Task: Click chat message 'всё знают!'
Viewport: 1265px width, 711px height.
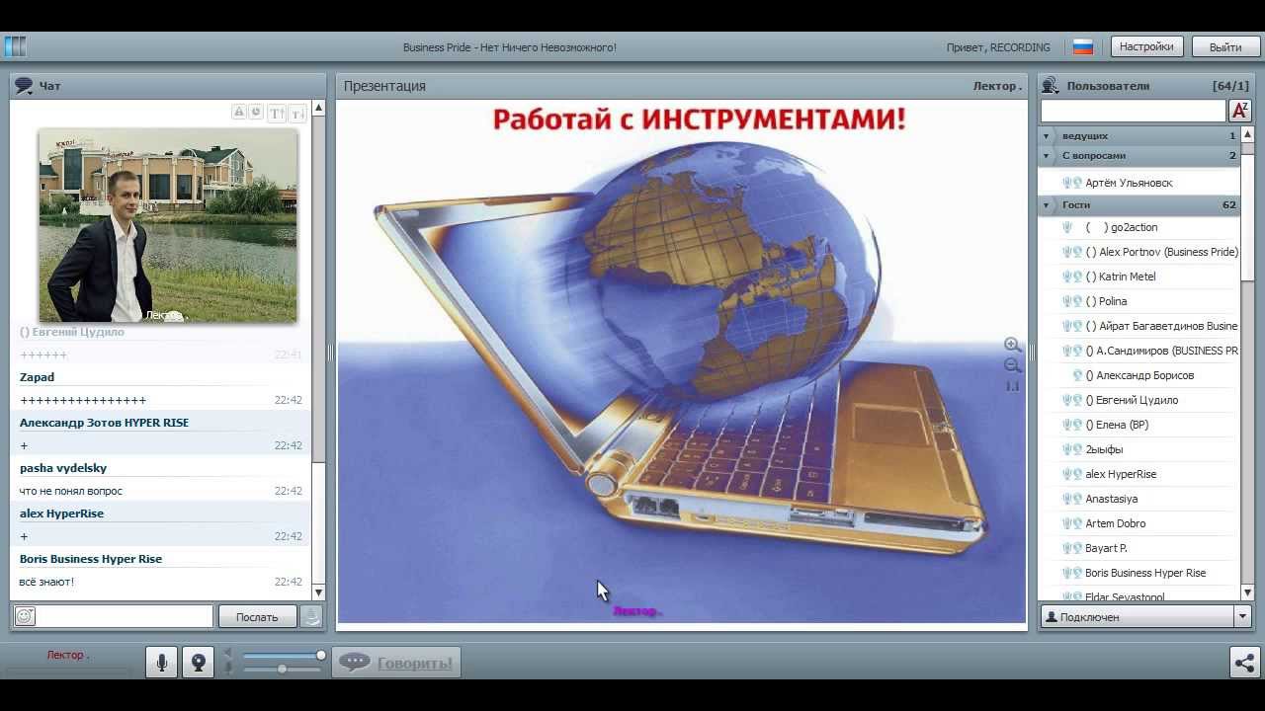Action: 46,582
